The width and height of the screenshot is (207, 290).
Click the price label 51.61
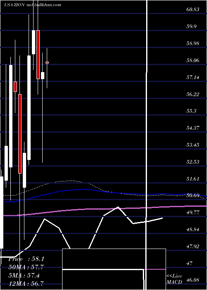[193, 179]
